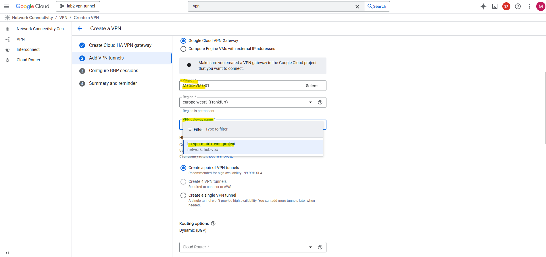Activate Cloud Shell terminal icon

point(495,6)
